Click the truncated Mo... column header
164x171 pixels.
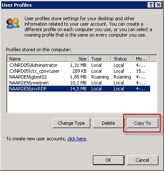(x=141, y=59)
